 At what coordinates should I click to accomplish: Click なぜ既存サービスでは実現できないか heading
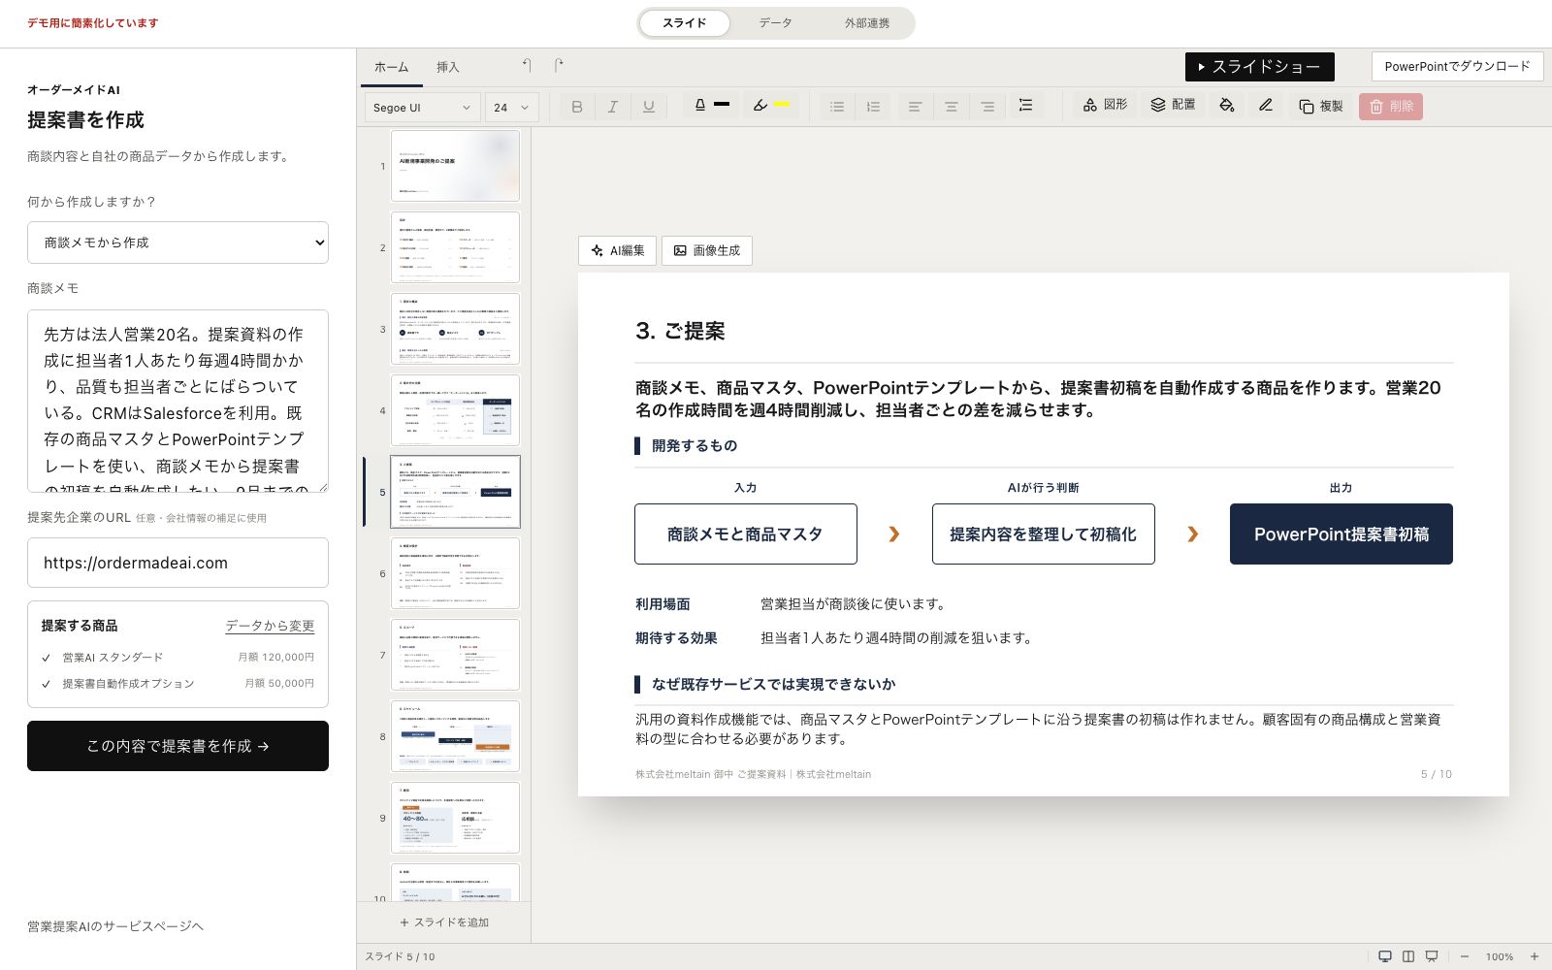773,684
